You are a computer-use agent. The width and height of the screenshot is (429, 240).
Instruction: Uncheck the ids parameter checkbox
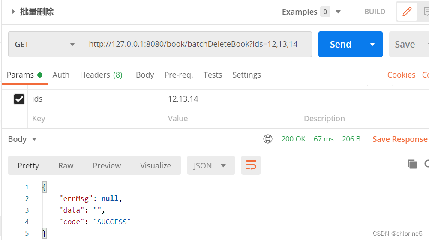tap(19, 99)
